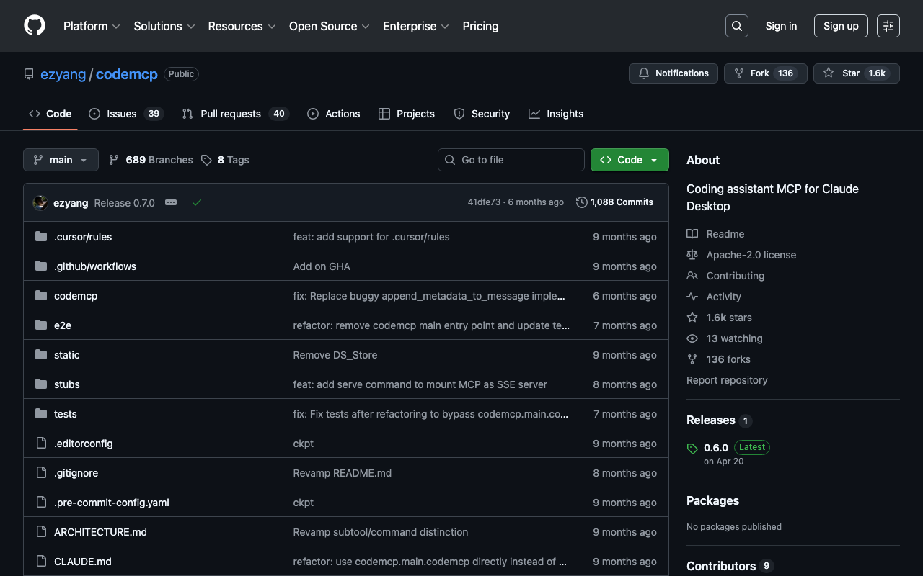Open the Apache-2.0 license link
The image size is (923, 576).
[x=751, y=255]
